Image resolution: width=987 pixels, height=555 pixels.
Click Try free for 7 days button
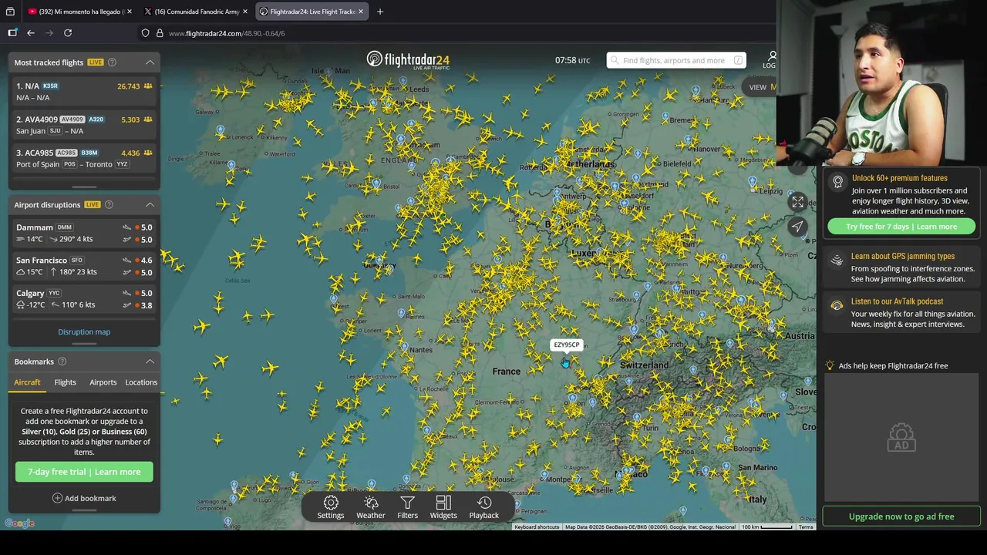point(901,227)
